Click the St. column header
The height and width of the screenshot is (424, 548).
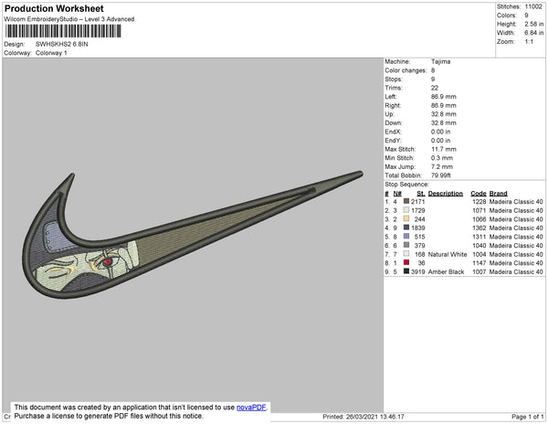coord(421,194)
